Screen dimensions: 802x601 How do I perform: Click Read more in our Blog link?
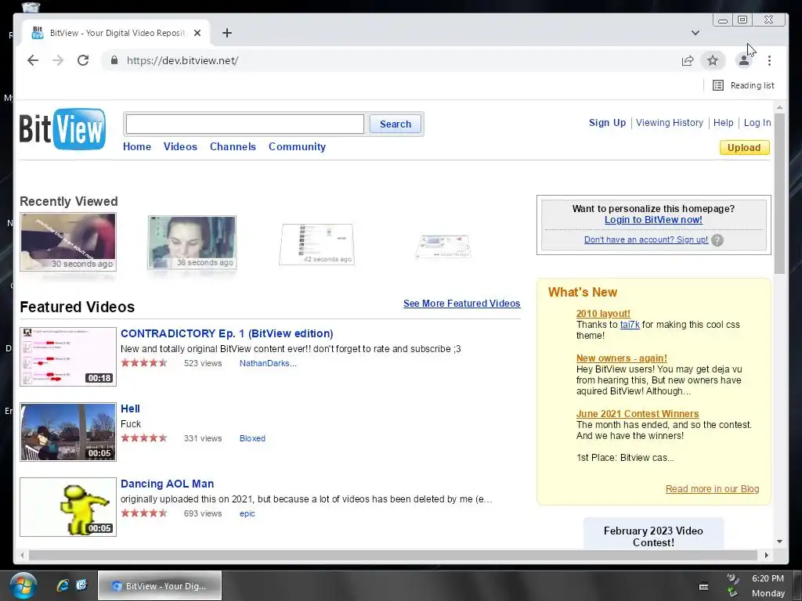[712, 489]
